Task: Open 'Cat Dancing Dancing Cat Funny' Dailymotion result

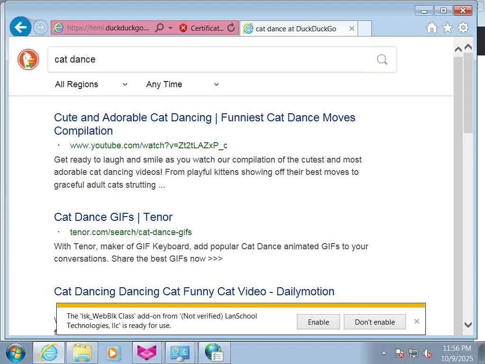Action: 194,291
